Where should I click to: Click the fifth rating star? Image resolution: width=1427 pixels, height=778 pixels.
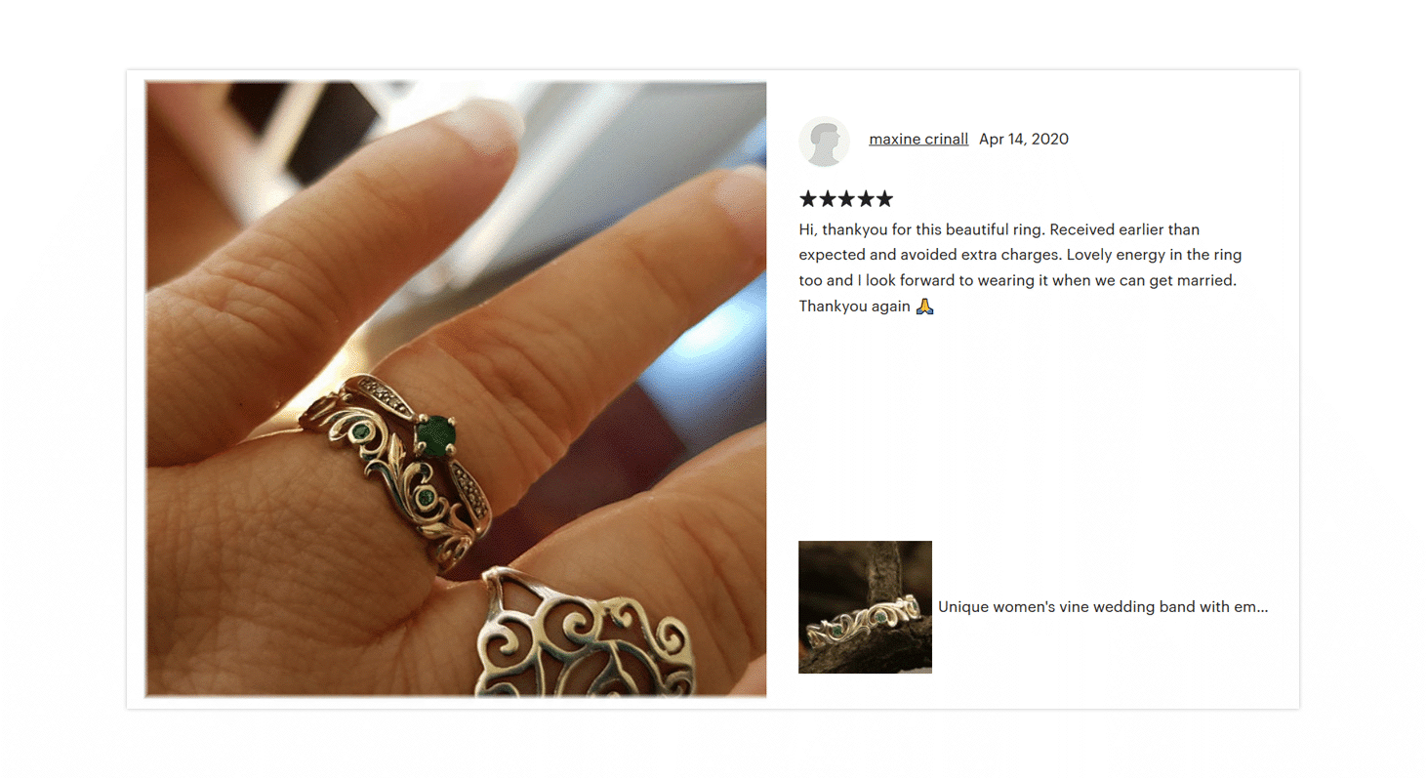884,199
